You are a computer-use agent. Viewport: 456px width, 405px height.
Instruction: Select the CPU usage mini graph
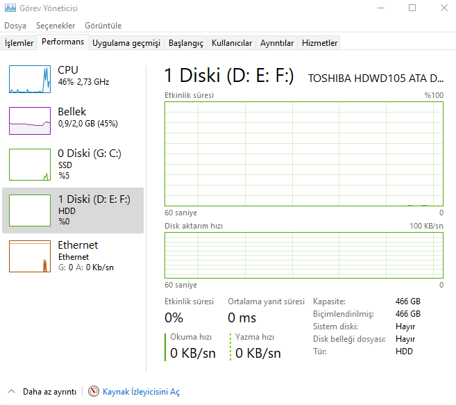coord(30,79)
